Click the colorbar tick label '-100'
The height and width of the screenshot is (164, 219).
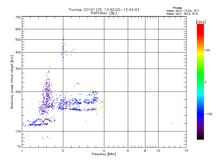click(x=208, y=114)
